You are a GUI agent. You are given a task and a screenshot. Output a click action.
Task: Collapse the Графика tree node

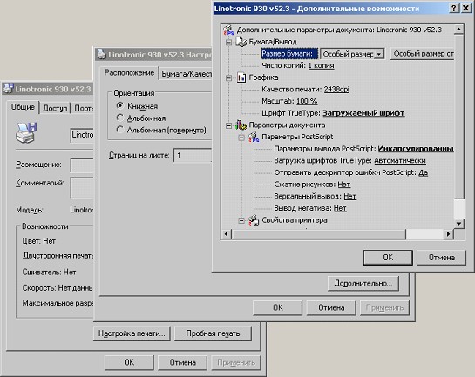coord(229,78)
